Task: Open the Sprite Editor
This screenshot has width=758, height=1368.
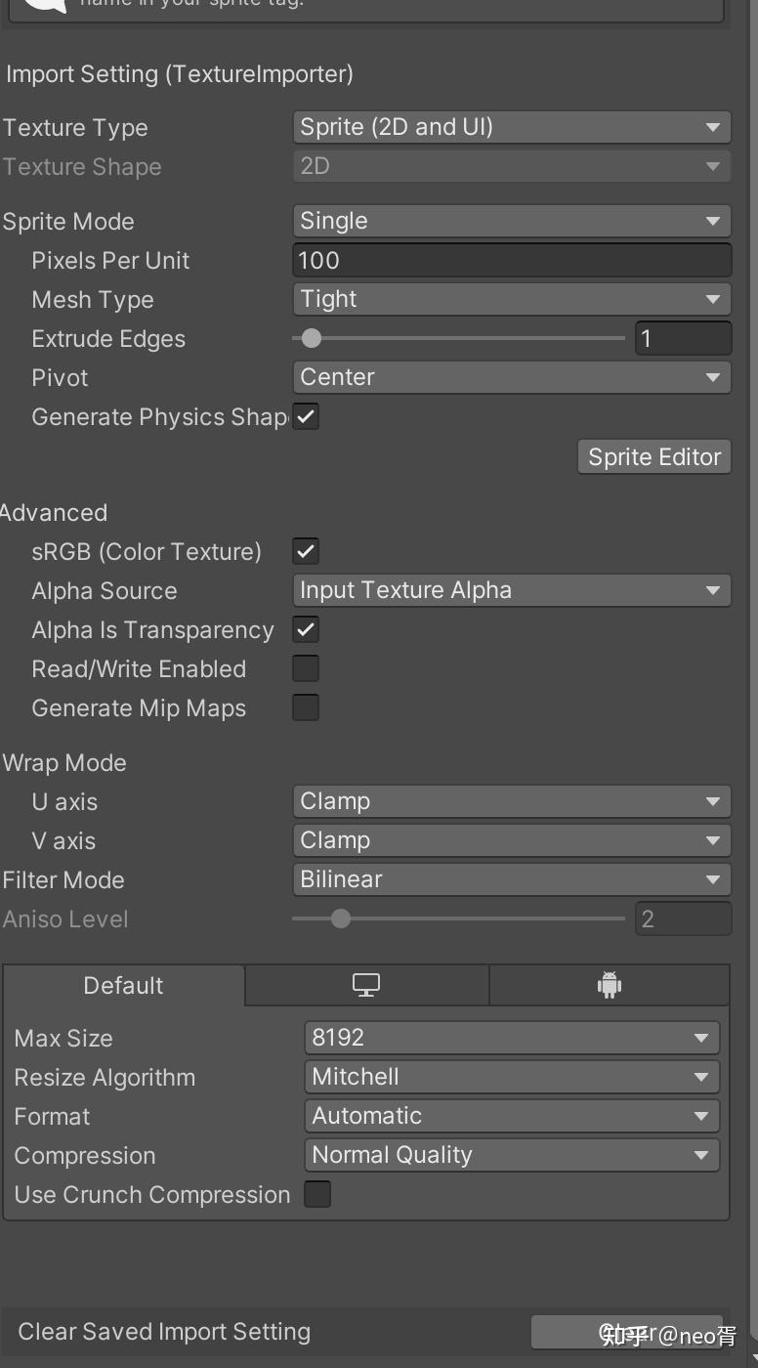Action: (653, 456)
